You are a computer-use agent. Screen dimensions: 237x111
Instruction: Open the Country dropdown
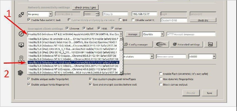[x=153, y=34]
